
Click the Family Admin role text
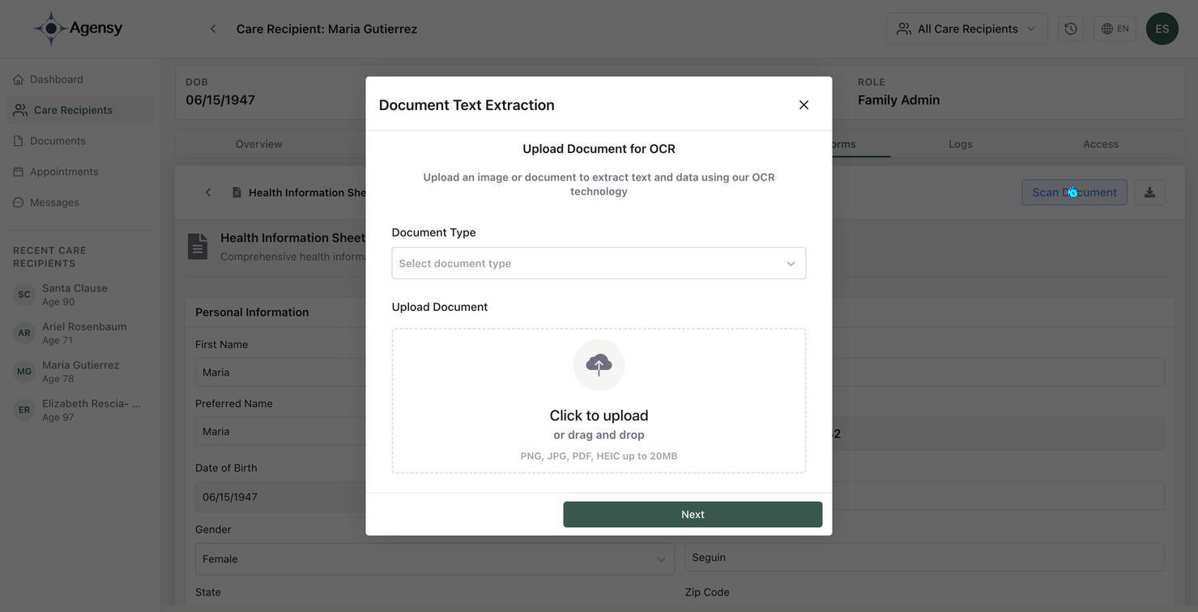(899, 100)
